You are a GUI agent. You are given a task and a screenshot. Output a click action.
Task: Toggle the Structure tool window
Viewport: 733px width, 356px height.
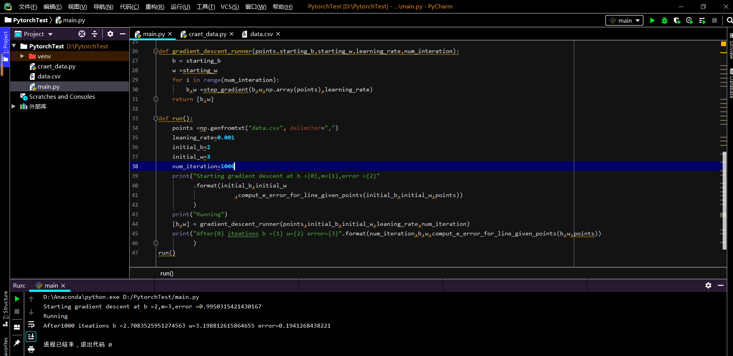(5, 309)
